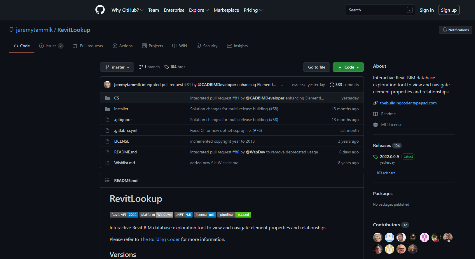Open the Pull requests tab
Image resolution: width=475 pixels, height=259 pixels.
[x=88, y=46]
